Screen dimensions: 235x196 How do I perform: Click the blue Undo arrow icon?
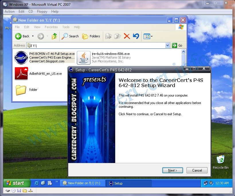coord(136,36)
